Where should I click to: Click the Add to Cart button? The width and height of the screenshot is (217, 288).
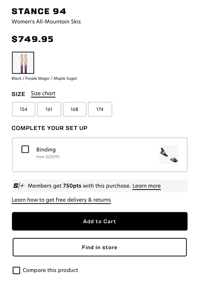point(100,221)
